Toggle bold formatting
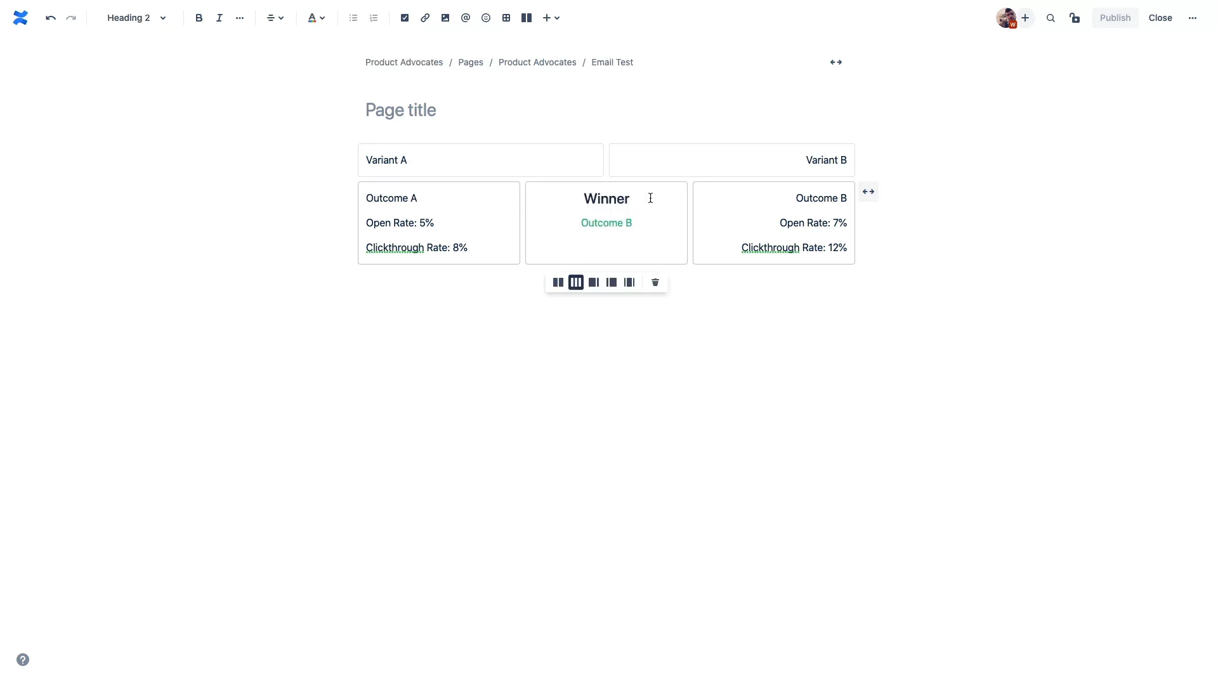This screenshot has width=1218, height=685. click(x=199, y=18)
